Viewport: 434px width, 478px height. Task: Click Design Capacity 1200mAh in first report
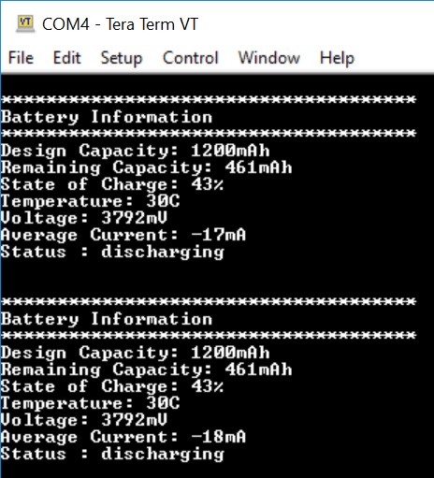pos(135,152)
